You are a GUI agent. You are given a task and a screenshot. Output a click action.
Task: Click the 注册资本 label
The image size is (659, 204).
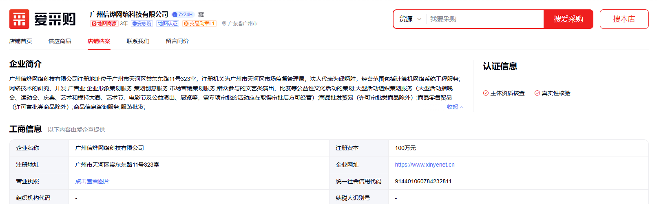tap(347, 148)
